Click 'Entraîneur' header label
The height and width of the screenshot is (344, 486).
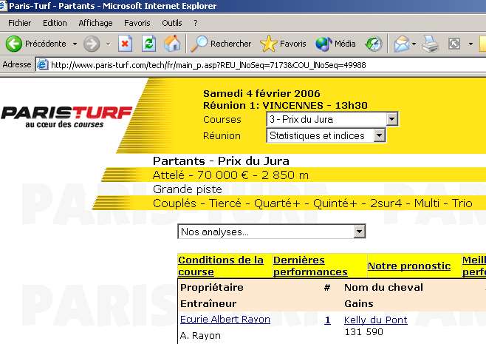click(x=208, y=303)
